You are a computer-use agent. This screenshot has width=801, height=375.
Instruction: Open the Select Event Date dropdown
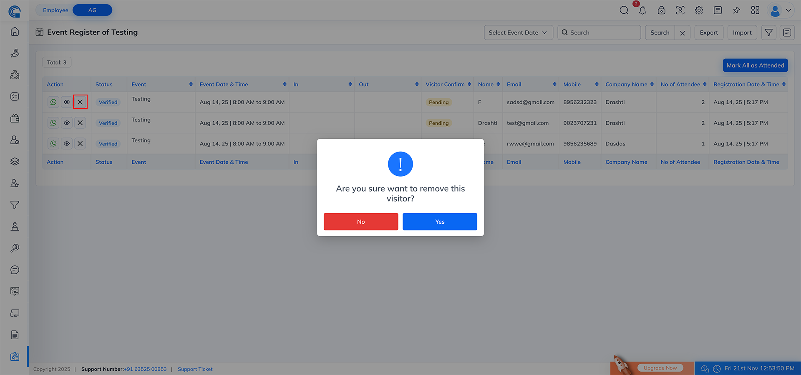coord(518,32)
